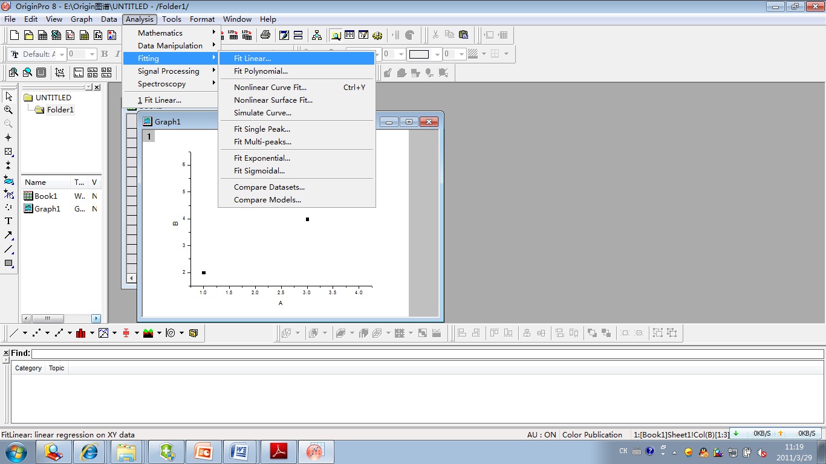The width and height of the screenshot is (826, 464).
Task: Click the Line plot icon
Action: pos(15,333)
